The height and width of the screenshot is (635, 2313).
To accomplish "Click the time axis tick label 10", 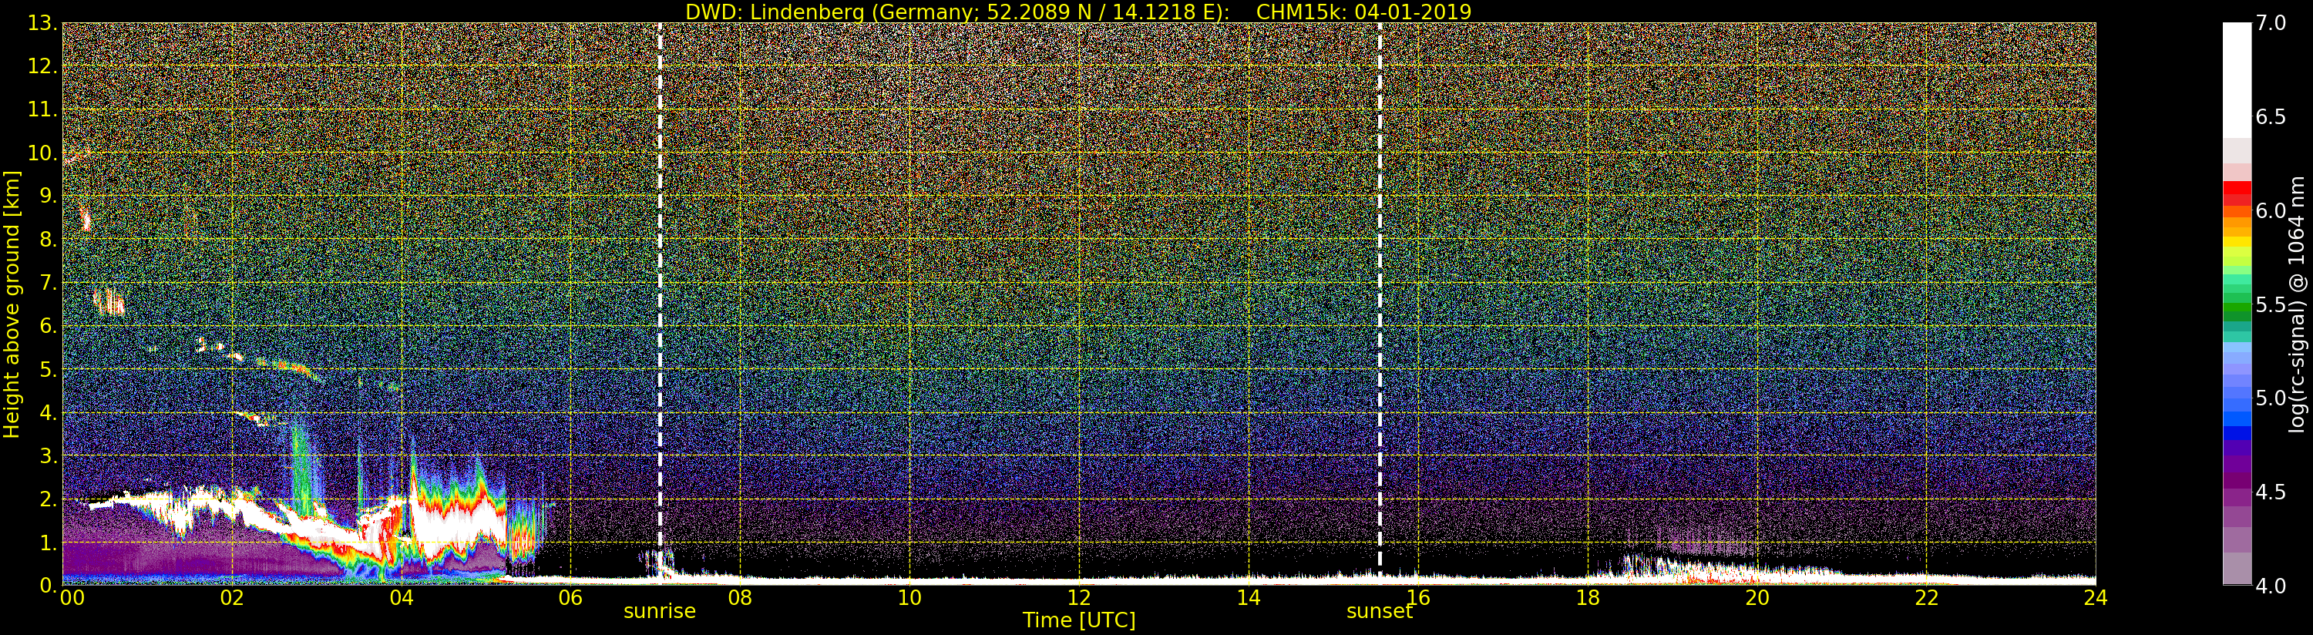I will point(909,598).
